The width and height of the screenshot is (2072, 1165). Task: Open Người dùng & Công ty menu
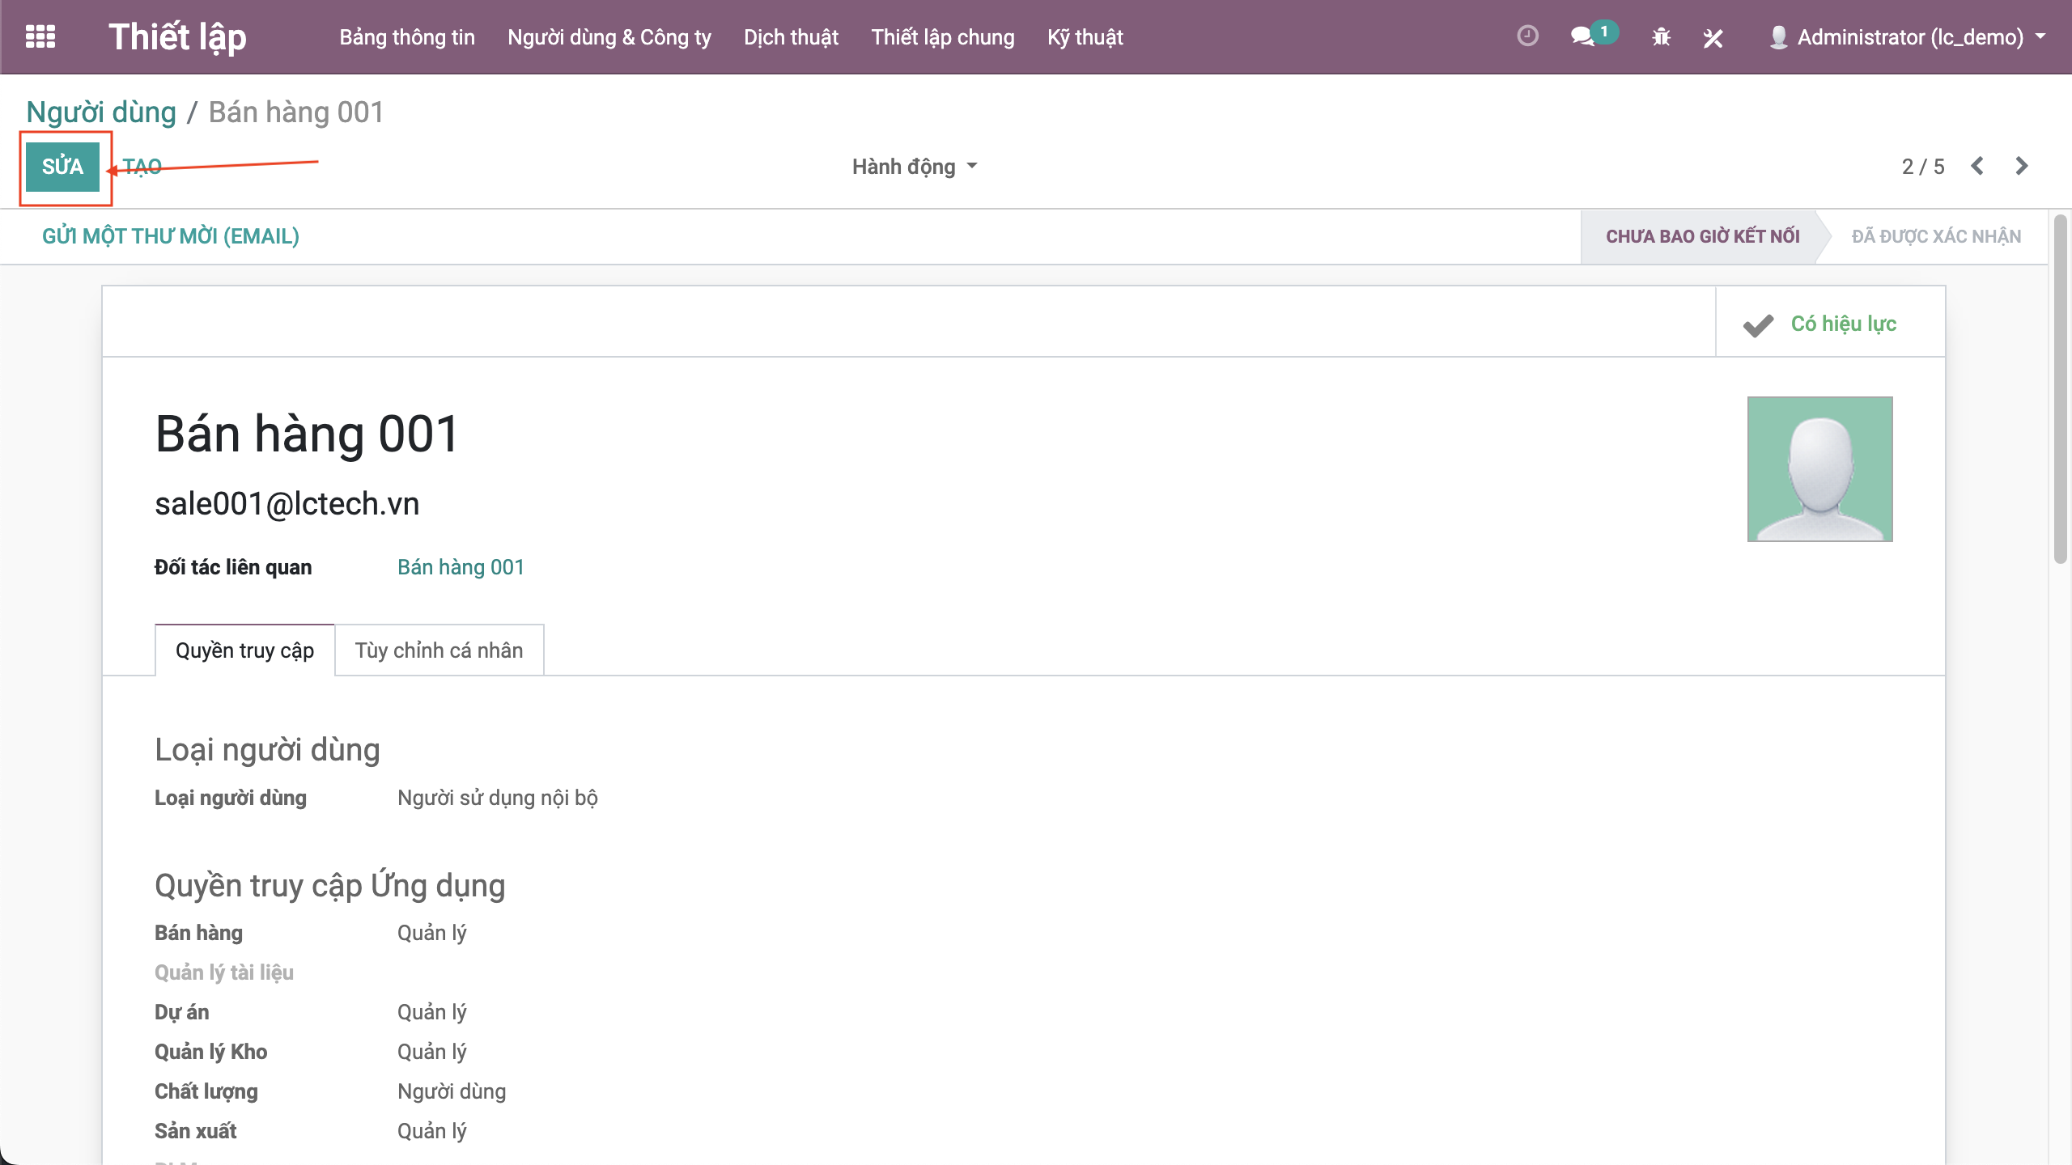609,37
